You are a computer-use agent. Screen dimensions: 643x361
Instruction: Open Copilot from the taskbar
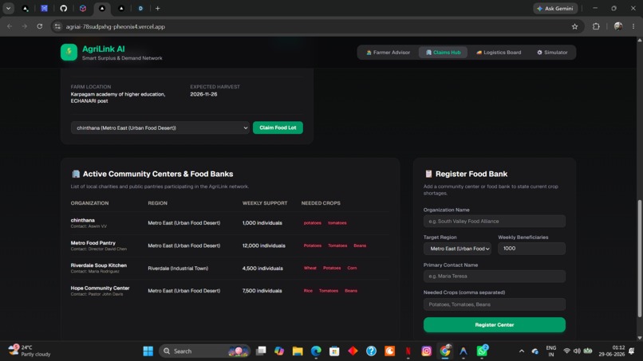[279, 351]
